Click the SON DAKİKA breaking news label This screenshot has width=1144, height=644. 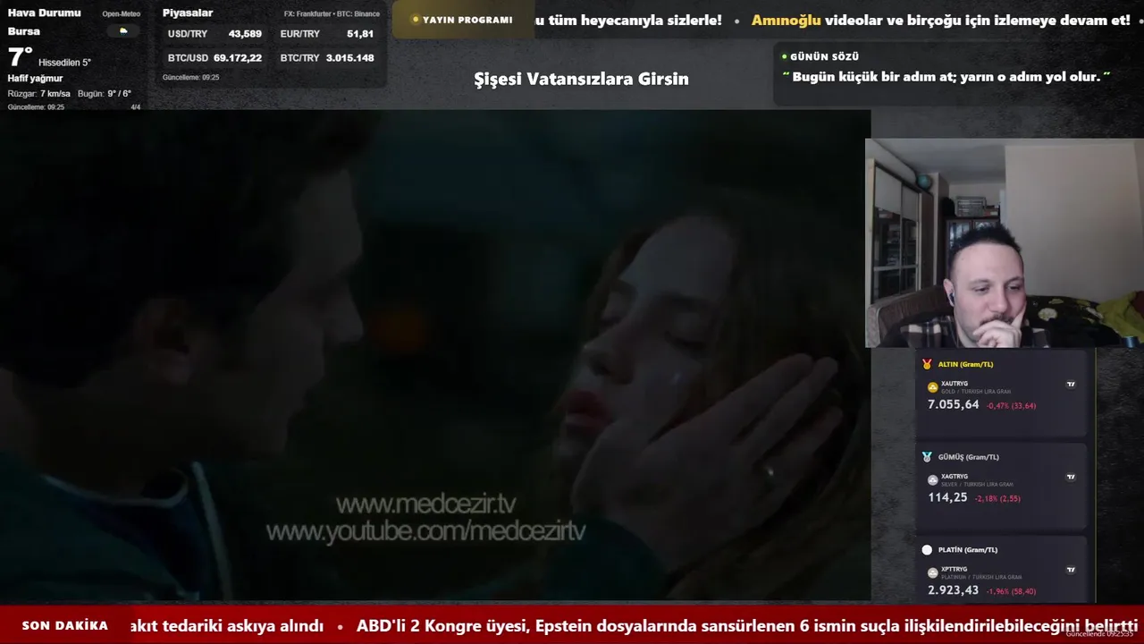[65, 626]
